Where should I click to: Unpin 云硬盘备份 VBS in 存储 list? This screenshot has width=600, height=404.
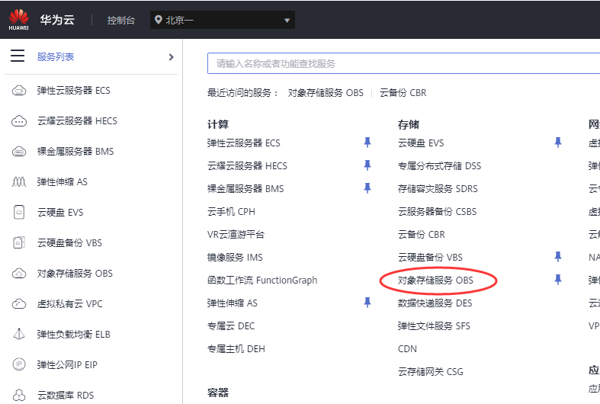(x=558, y=257)
